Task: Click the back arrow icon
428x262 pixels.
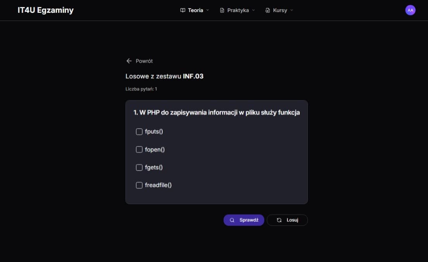Action: tap(129, 61)
